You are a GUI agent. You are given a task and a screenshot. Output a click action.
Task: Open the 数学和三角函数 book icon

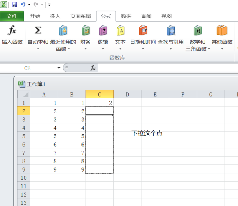[x=198, y=30]
